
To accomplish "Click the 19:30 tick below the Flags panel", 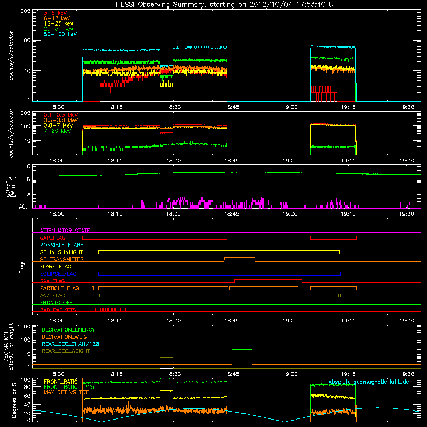I will coord(407,321).
